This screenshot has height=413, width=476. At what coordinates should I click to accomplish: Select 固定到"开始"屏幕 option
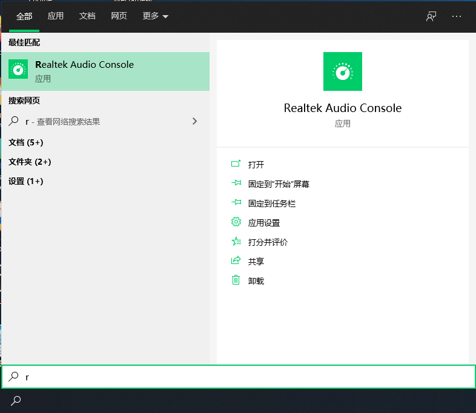coord(279,183)
